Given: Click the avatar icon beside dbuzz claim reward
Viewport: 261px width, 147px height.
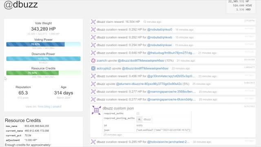Looking at the screenshot, I should point(93,22).
